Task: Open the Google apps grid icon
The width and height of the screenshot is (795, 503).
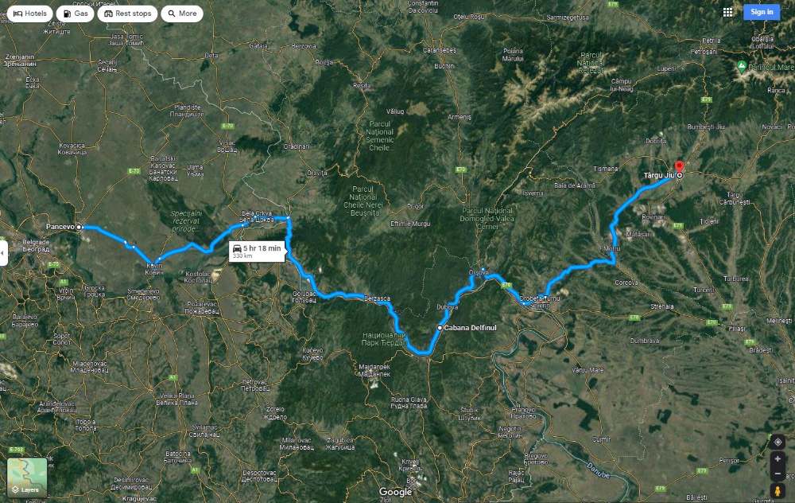Action: (727, 12)
